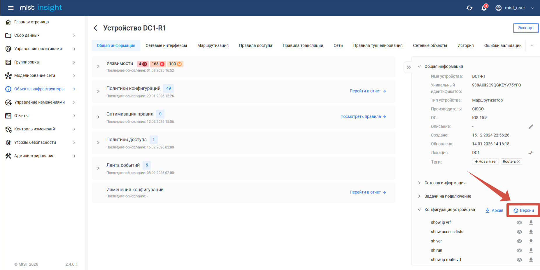Viewport: 540px width, 270px height.
Task: Open the Посмотреть правила link
Action: (x=363, y=117)
